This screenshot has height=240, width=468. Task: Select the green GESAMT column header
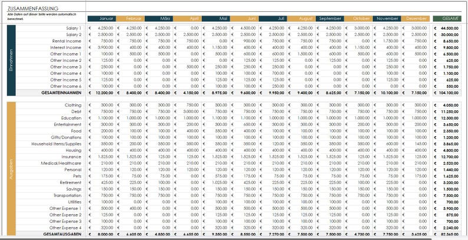447,18
